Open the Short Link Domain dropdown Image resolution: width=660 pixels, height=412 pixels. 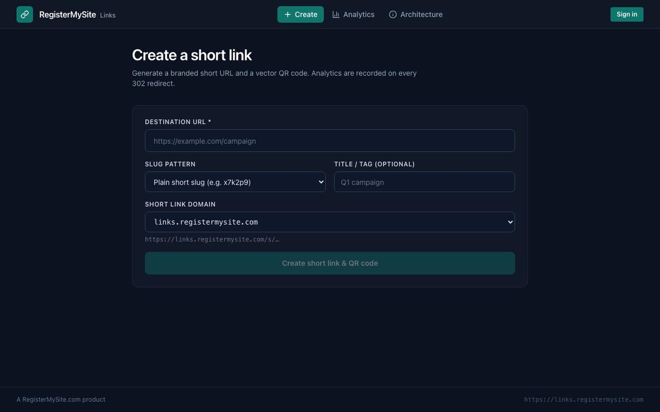pyautogui.click(x=330, y=222)
